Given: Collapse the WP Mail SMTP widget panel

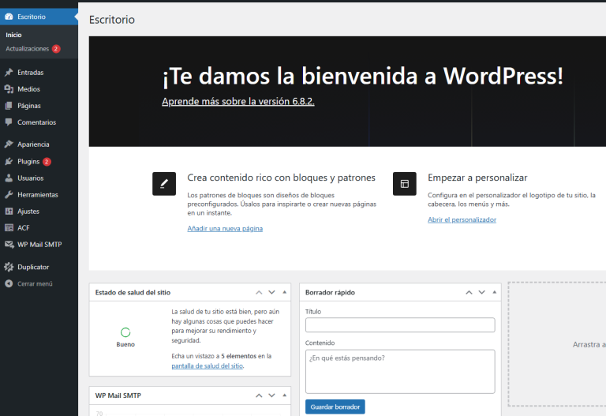Looking at the screenshot, I should tap(284, 395).
